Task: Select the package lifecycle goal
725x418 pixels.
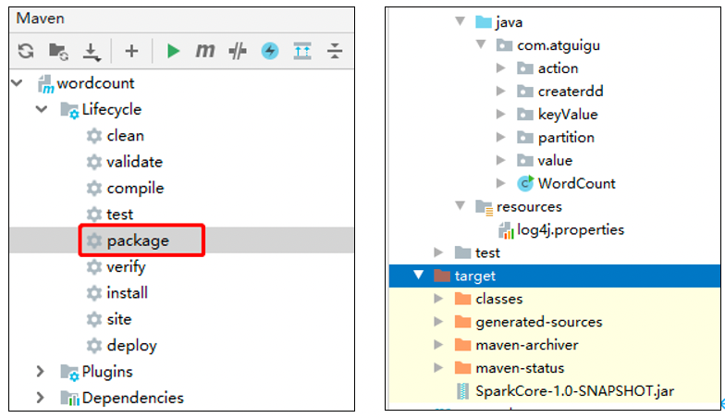Action: [x=138, y=240]
